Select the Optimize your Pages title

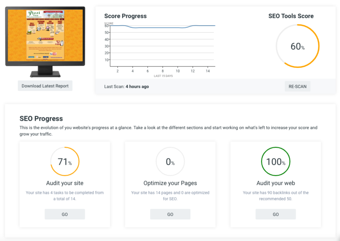click(170, 183)
